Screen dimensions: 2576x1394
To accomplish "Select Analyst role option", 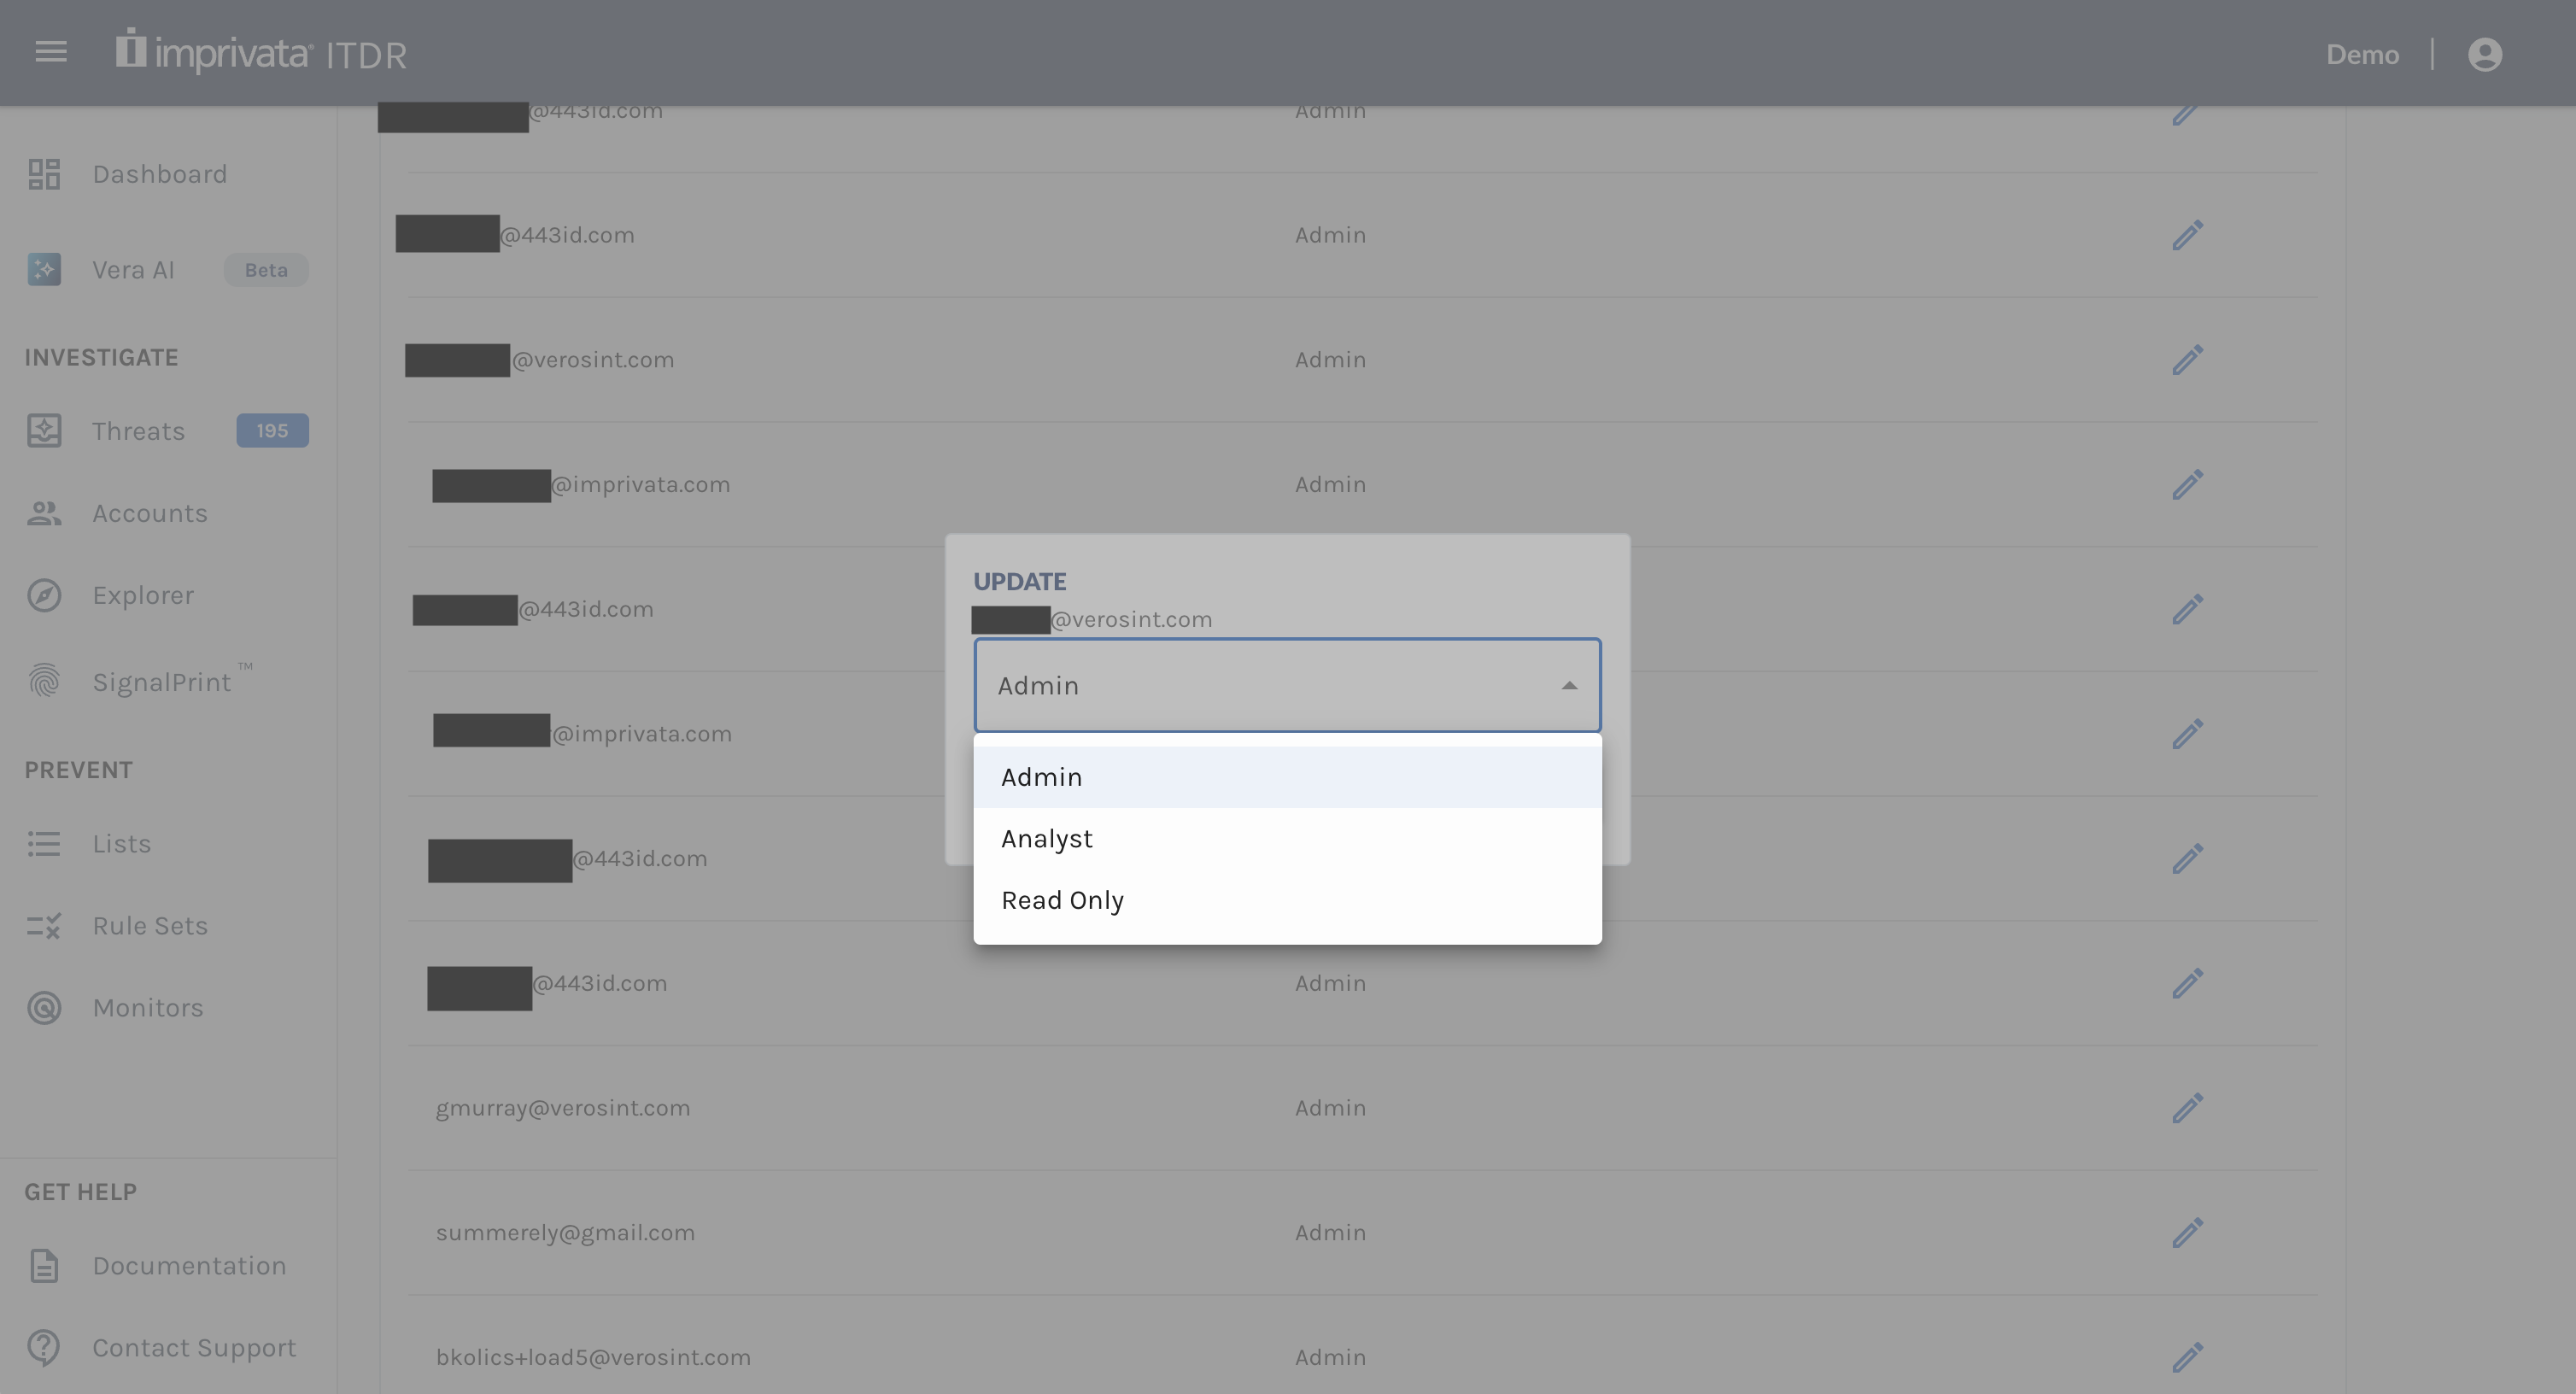I will 1047,839.
